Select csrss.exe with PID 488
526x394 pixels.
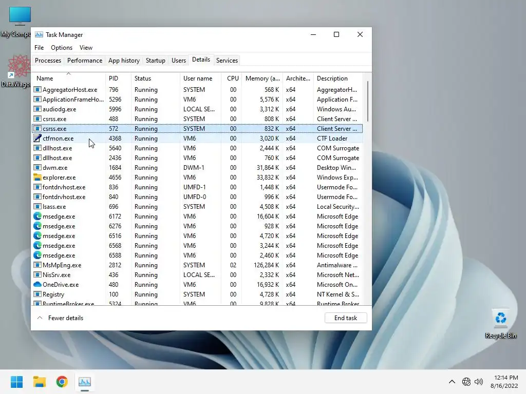[x=197, y=119]
